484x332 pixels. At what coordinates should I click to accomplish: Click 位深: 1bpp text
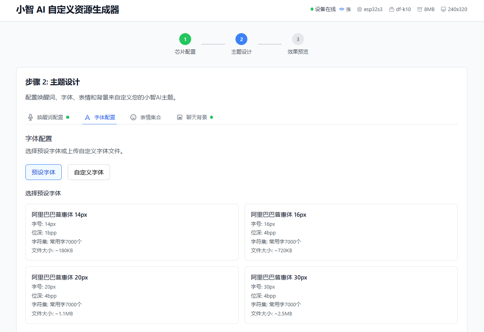[44, 233]
